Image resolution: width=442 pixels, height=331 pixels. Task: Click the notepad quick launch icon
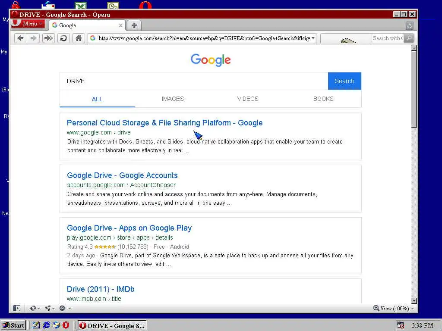36,325
